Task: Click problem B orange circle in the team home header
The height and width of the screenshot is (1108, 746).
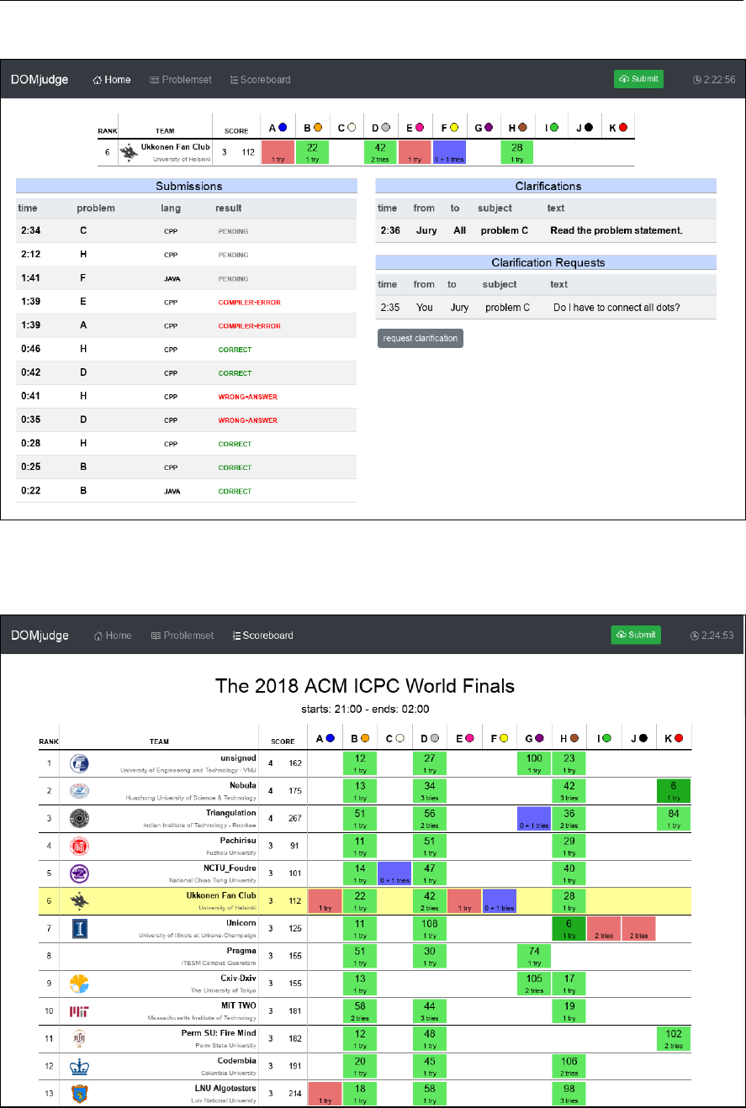Action: point(318,128)
